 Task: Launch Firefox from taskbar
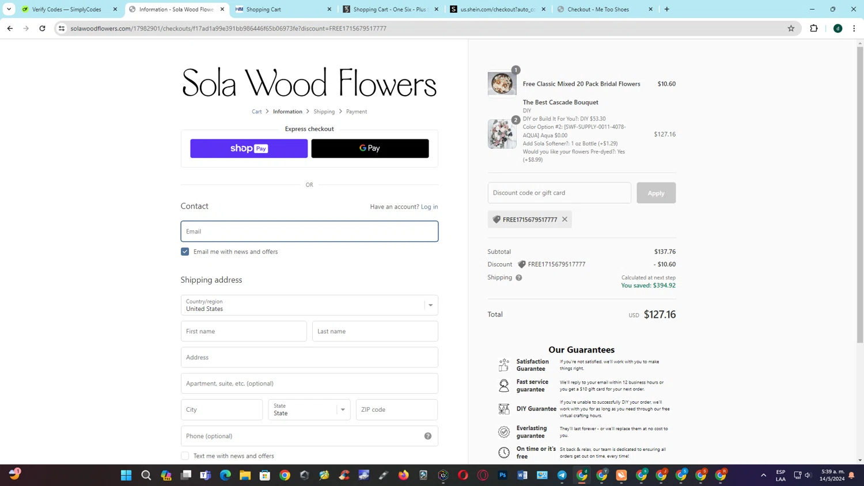404,475
